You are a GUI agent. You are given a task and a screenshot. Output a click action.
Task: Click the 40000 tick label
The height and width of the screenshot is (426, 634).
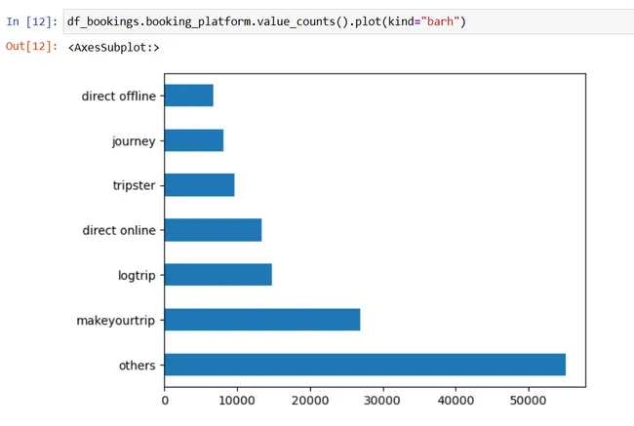pyautogui.click(x=456, y=401)
